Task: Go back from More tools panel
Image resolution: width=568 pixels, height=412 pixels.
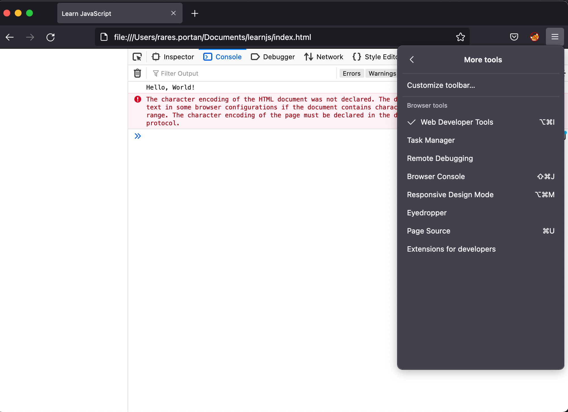Action: pos(412,60)
